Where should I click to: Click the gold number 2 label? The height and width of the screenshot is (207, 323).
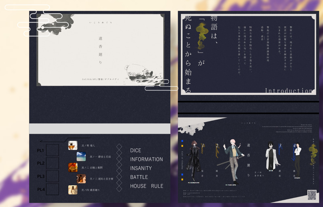pos(217,146)
